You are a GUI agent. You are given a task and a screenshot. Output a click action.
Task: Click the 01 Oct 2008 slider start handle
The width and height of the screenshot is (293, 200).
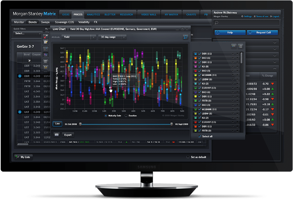(80, 124)
